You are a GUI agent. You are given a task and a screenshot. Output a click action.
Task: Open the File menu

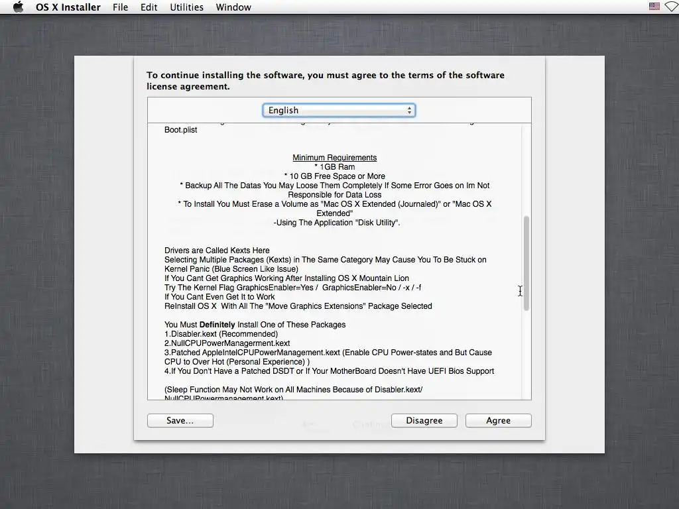point(121,7)
